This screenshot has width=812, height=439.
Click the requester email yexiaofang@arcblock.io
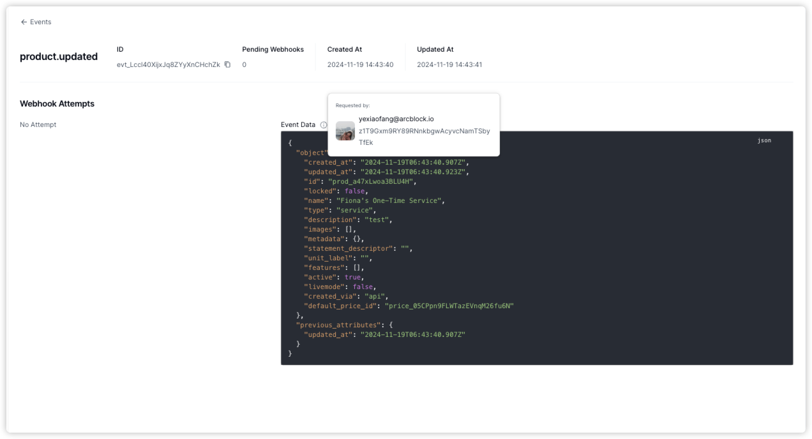point(396,119)
